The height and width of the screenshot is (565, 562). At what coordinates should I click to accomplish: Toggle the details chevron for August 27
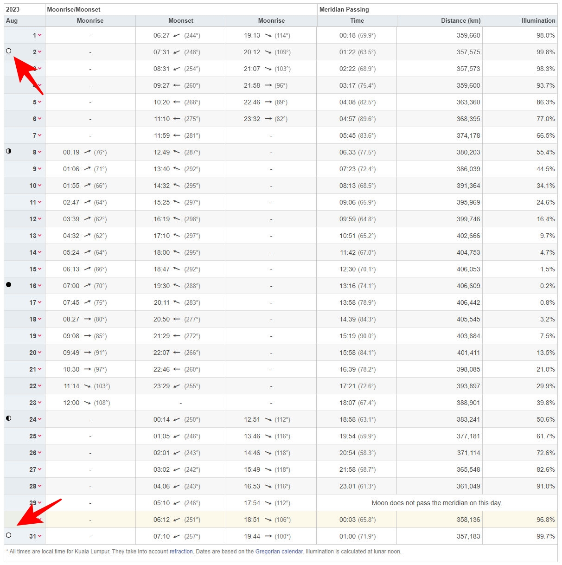tap(40, 469)
